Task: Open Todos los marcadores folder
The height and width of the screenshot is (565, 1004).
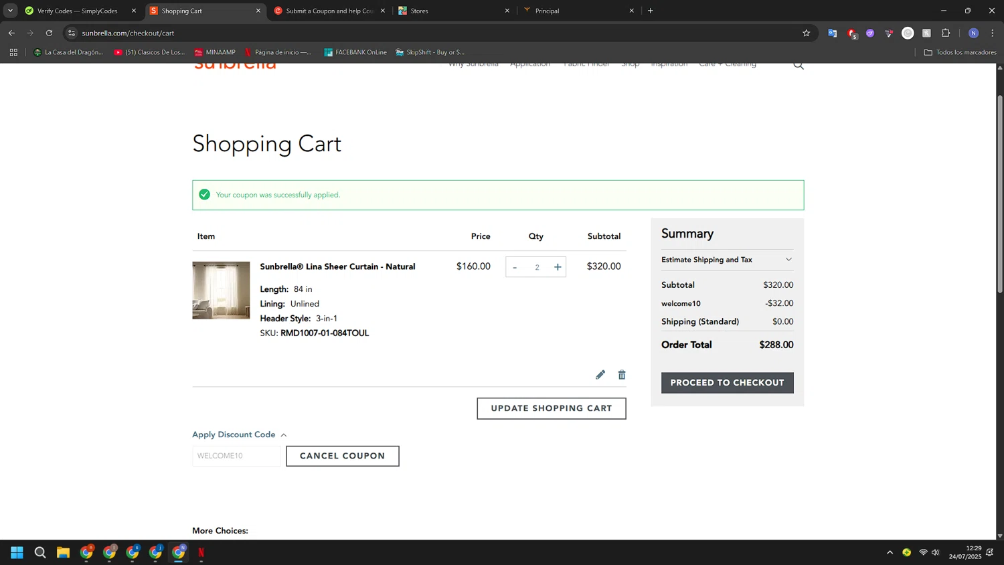Action: (x=960, y=52)
